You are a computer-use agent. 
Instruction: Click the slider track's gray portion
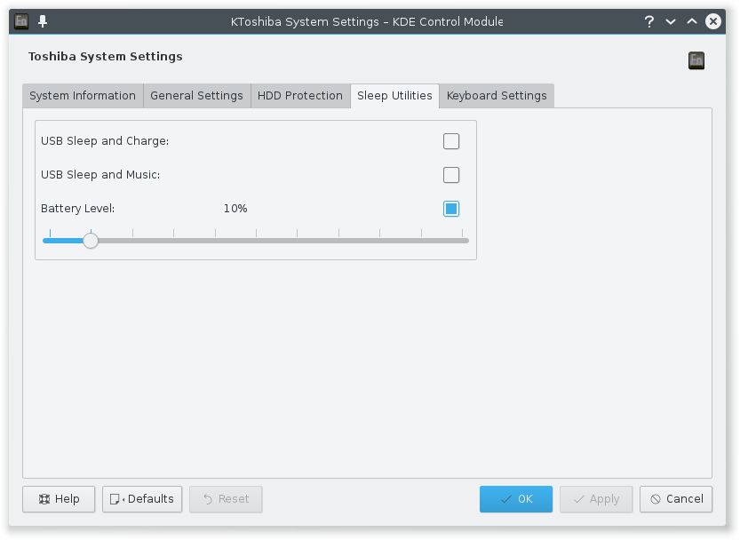coord(283,241)
